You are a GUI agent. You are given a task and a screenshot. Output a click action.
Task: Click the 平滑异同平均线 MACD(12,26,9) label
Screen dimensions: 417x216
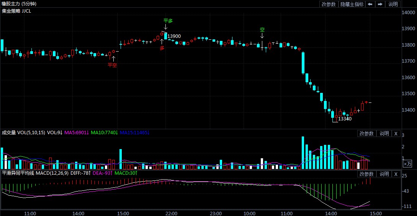pos(35,173)
